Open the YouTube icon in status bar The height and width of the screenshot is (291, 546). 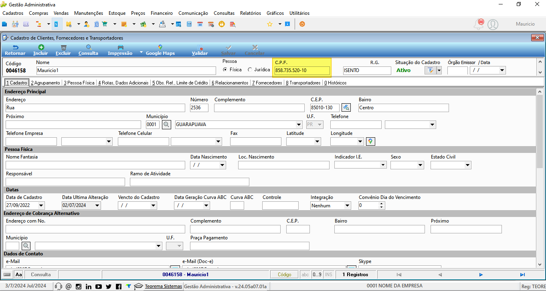[x=99, y=286]
